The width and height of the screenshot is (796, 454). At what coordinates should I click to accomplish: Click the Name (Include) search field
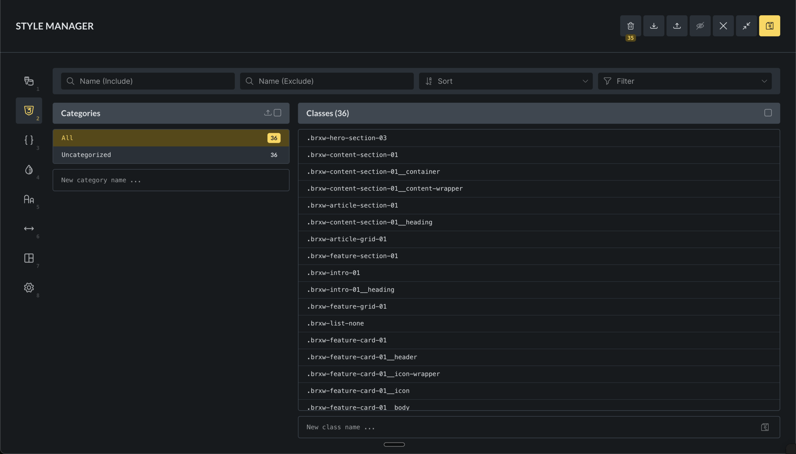point(148,81)
